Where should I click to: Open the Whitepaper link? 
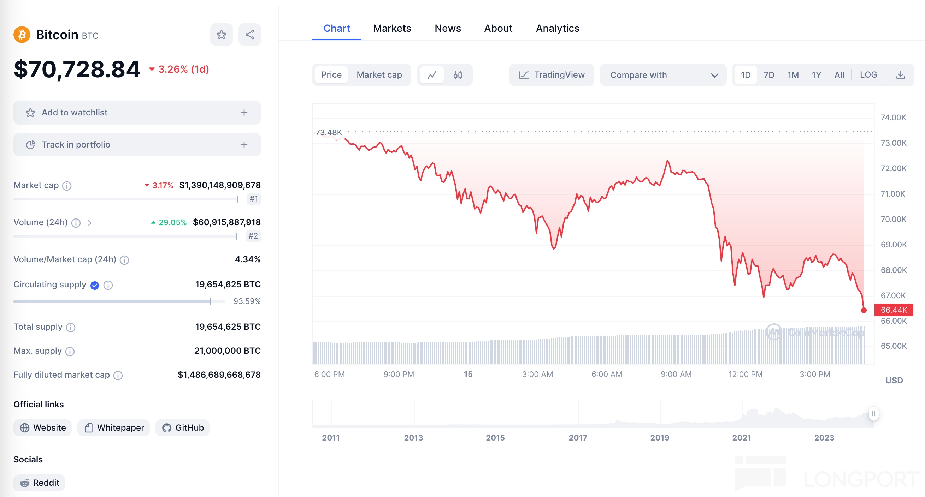point(114,428)
